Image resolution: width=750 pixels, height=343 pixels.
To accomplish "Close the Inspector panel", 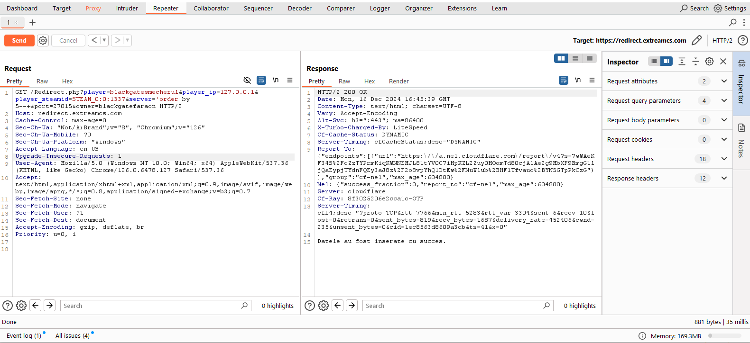I will click(723, 61).
